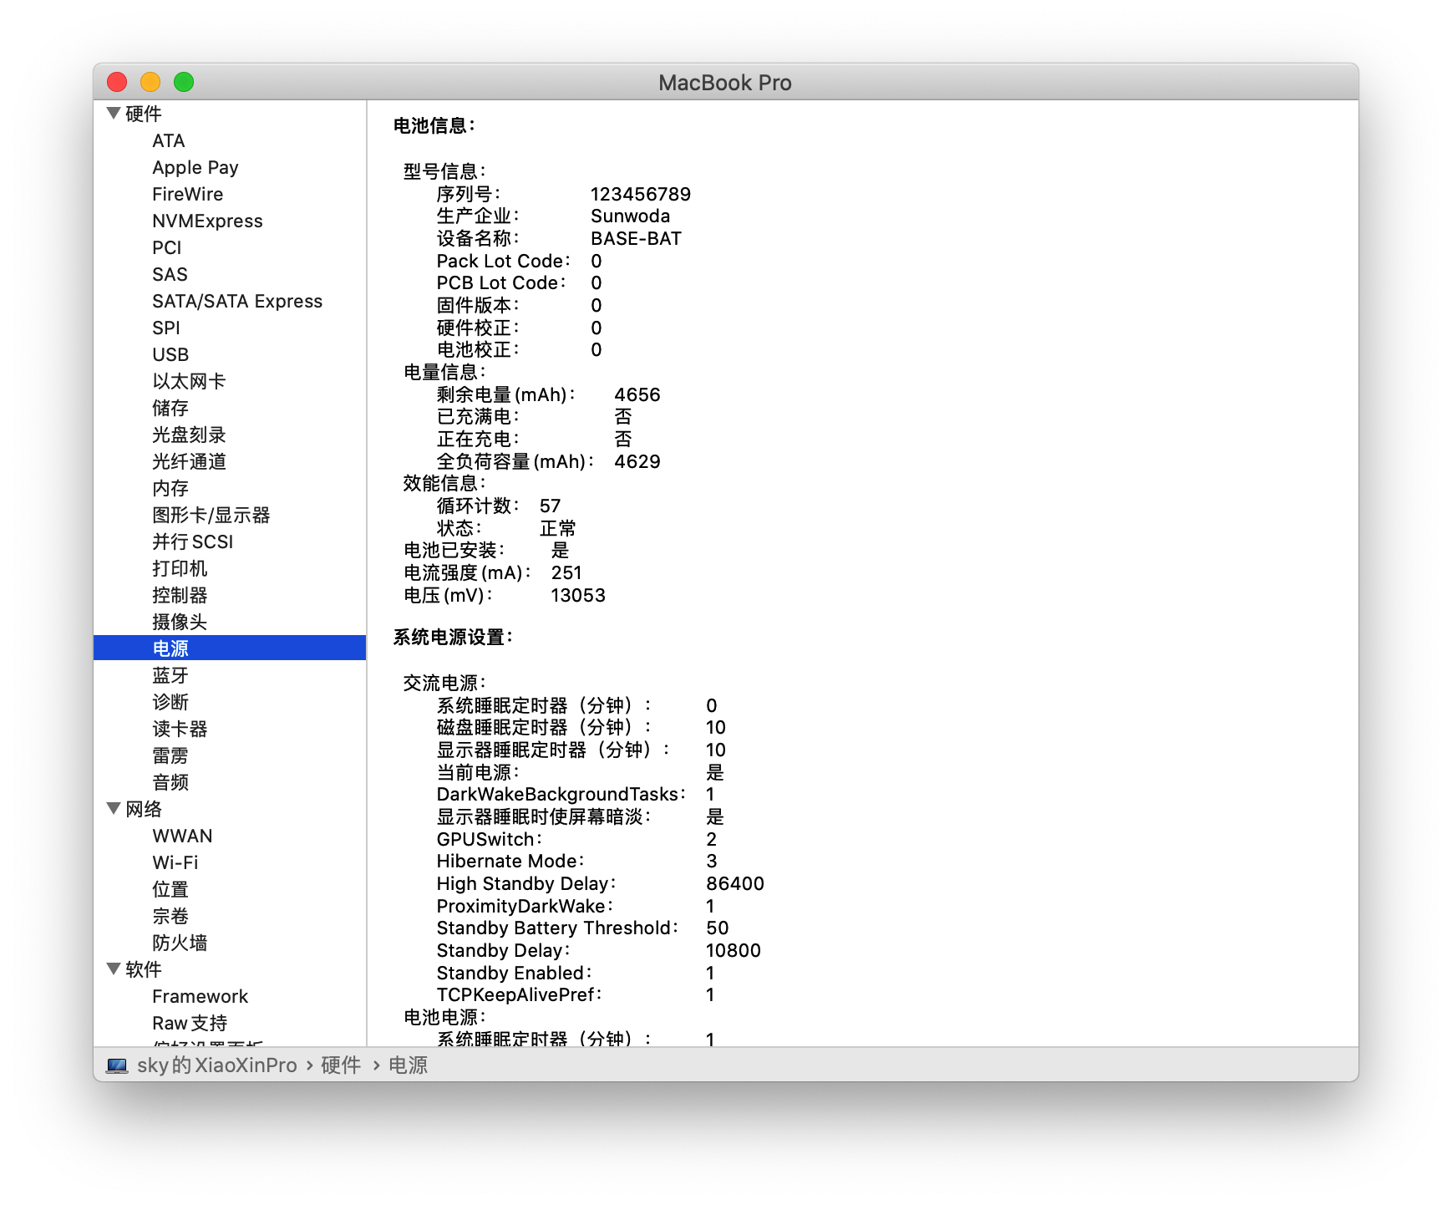Viewport: 1452px width, 1205px height.
Task: Click the remaining charge value 4656
Action: pyautogui.click(x=637, y=394)
